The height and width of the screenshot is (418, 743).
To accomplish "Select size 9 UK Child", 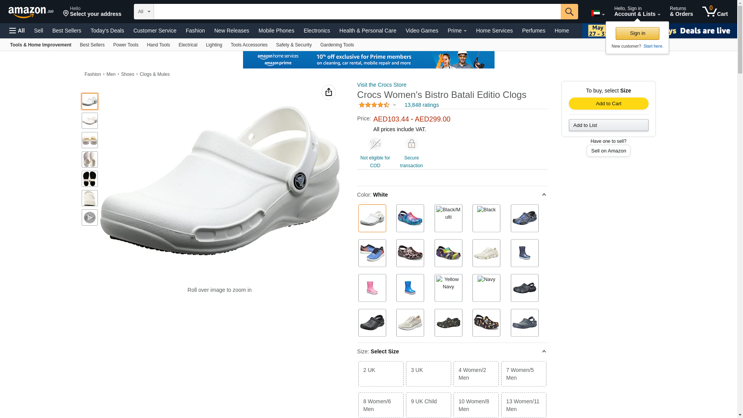I will 428,405.
